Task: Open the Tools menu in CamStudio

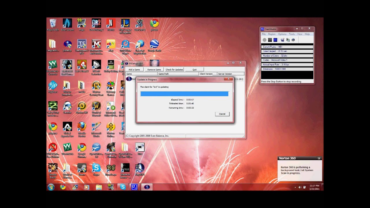Action: (x=292, y=34)
